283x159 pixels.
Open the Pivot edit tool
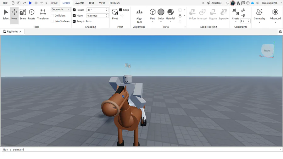click(115, 14)
